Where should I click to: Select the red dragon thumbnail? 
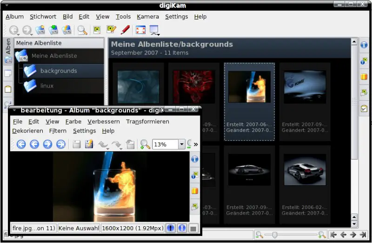194,87
